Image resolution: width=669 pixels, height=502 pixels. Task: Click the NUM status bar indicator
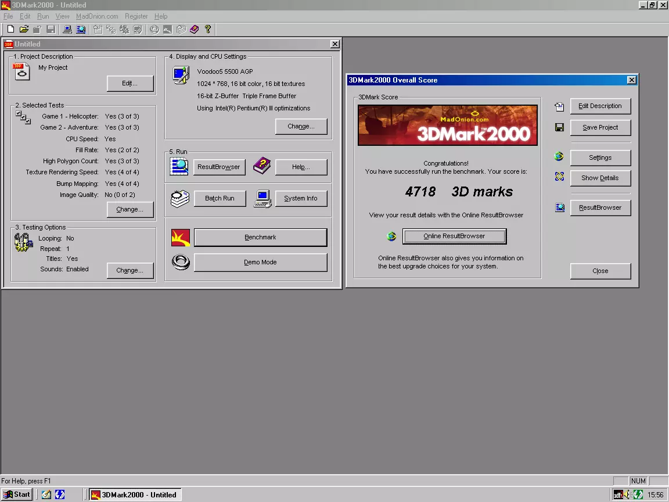click(x=638, y=481)
